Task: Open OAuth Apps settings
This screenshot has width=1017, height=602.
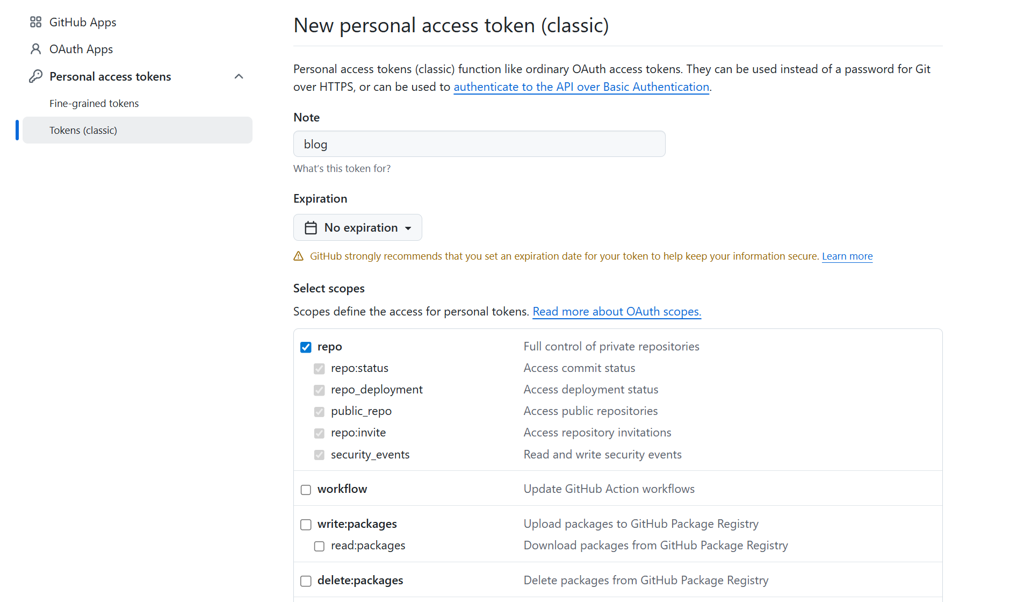Action: pos(81,49)
